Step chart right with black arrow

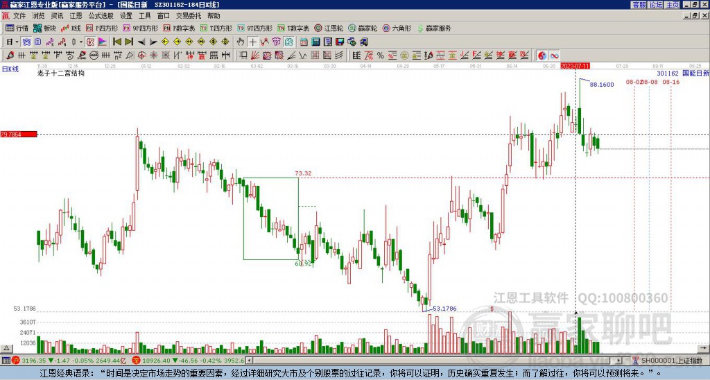pyautogui.click(x=153, y=42)
